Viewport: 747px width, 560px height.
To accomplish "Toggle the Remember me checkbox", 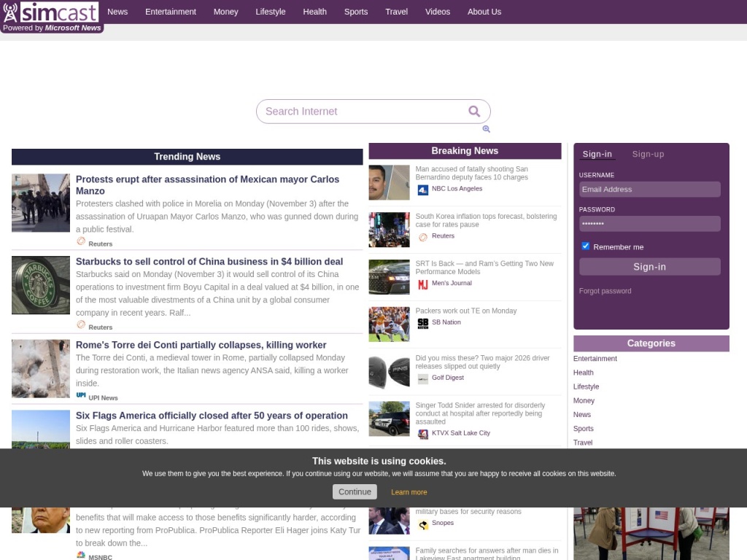I will coord(585,246).
